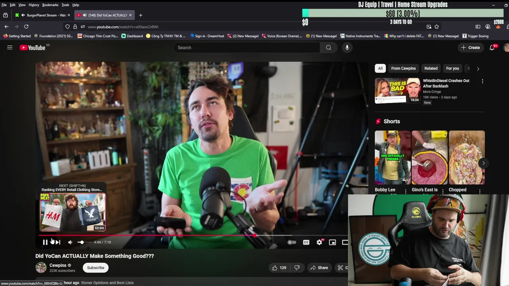Open the Gino's East short
This screenshot has height=286, width=509.
(x=429, y=157)
